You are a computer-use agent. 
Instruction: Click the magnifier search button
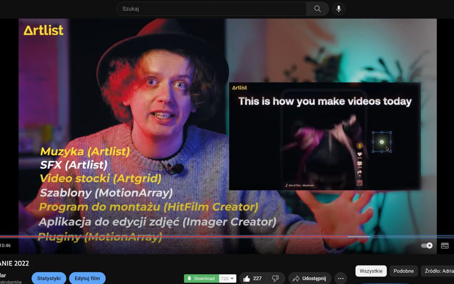pos(317,9)
